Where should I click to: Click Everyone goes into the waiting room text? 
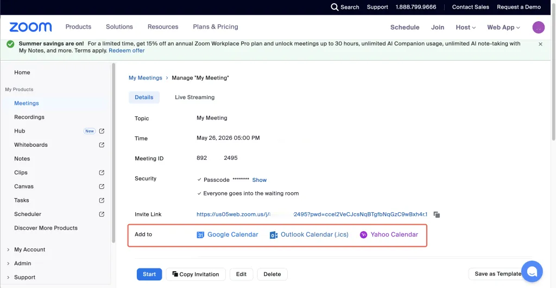click(x=251, y=193)
